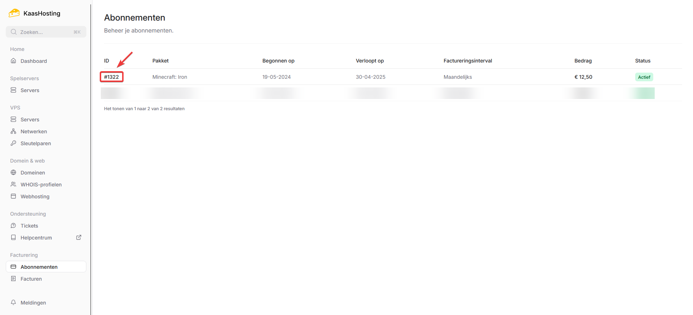Go to Webhosting page
Viewport: 693px width, 315px height.
click(x=35, y=197)
